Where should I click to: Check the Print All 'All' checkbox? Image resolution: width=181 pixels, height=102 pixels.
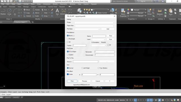(108, 45)
